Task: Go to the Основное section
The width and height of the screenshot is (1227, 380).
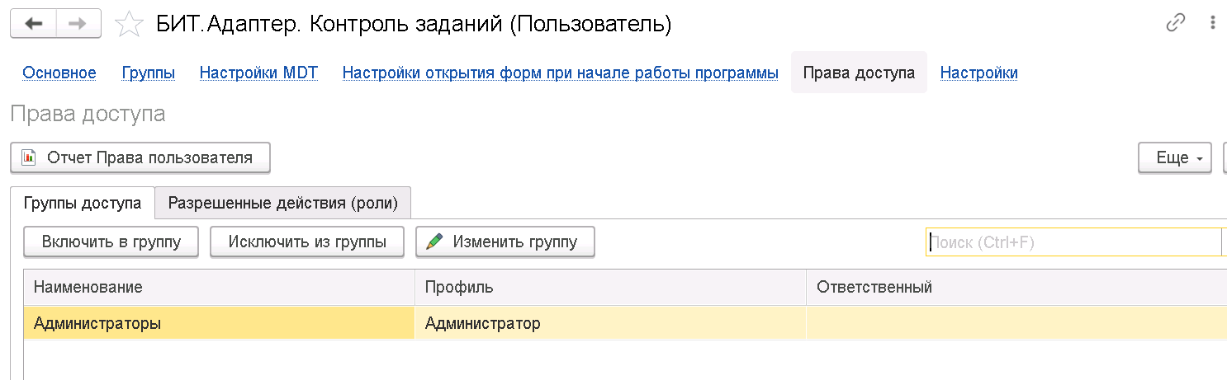Action: pos(59,73)
